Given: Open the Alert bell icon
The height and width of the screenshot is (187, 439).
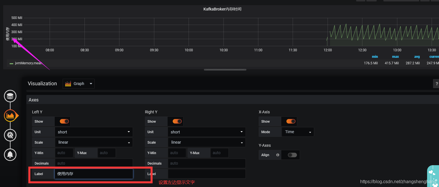Looking at the screenshot, I should point(10,155).
